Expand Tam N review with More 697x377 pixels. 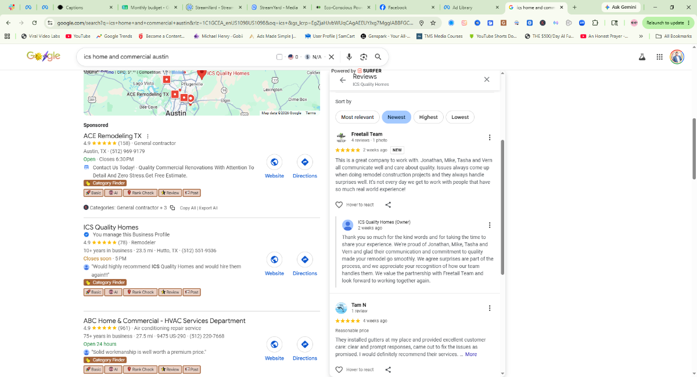click(471, 354)
